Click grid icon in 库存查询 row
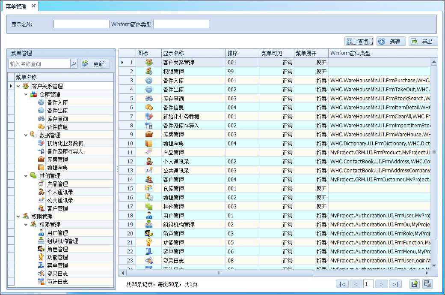The height and width of the screenshot is (295, 445). [x=149, y=99]
